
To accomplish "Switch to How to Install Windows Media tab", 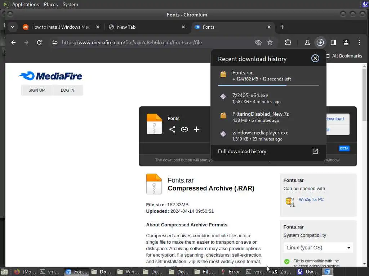I will click(61, 27).
